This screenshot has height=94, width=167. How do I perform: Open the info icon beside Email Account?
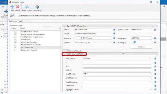155,78
